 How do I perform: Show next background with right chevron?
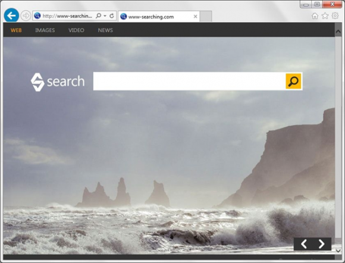[x=321, y=244]
